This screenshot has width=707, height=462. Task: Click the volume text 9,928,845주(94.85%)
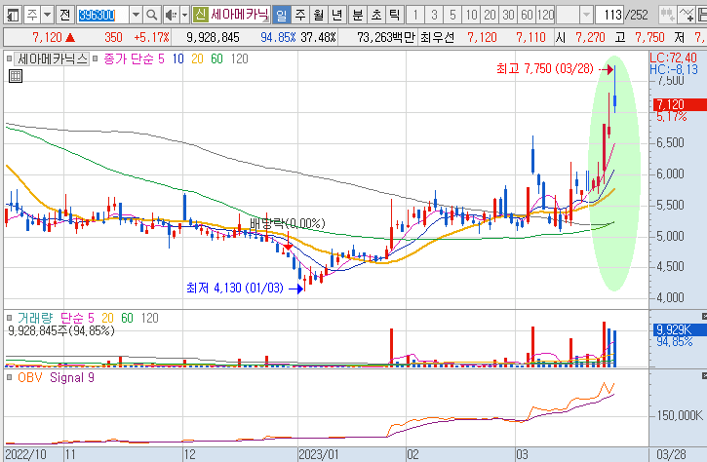(61, 330)
